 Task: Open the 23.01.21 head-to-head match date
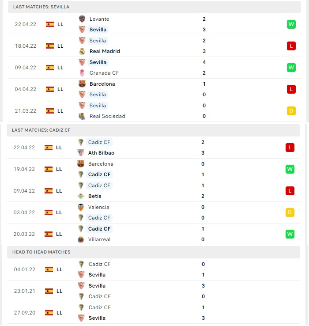point(25,291)
